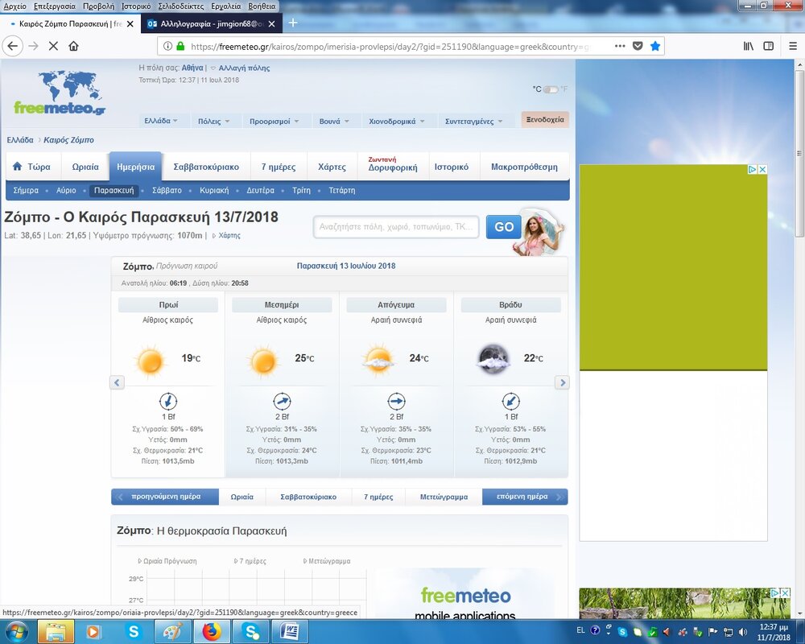Click the Αλλαγή πόλης link

pyautogui.click(x=244, y=68)
